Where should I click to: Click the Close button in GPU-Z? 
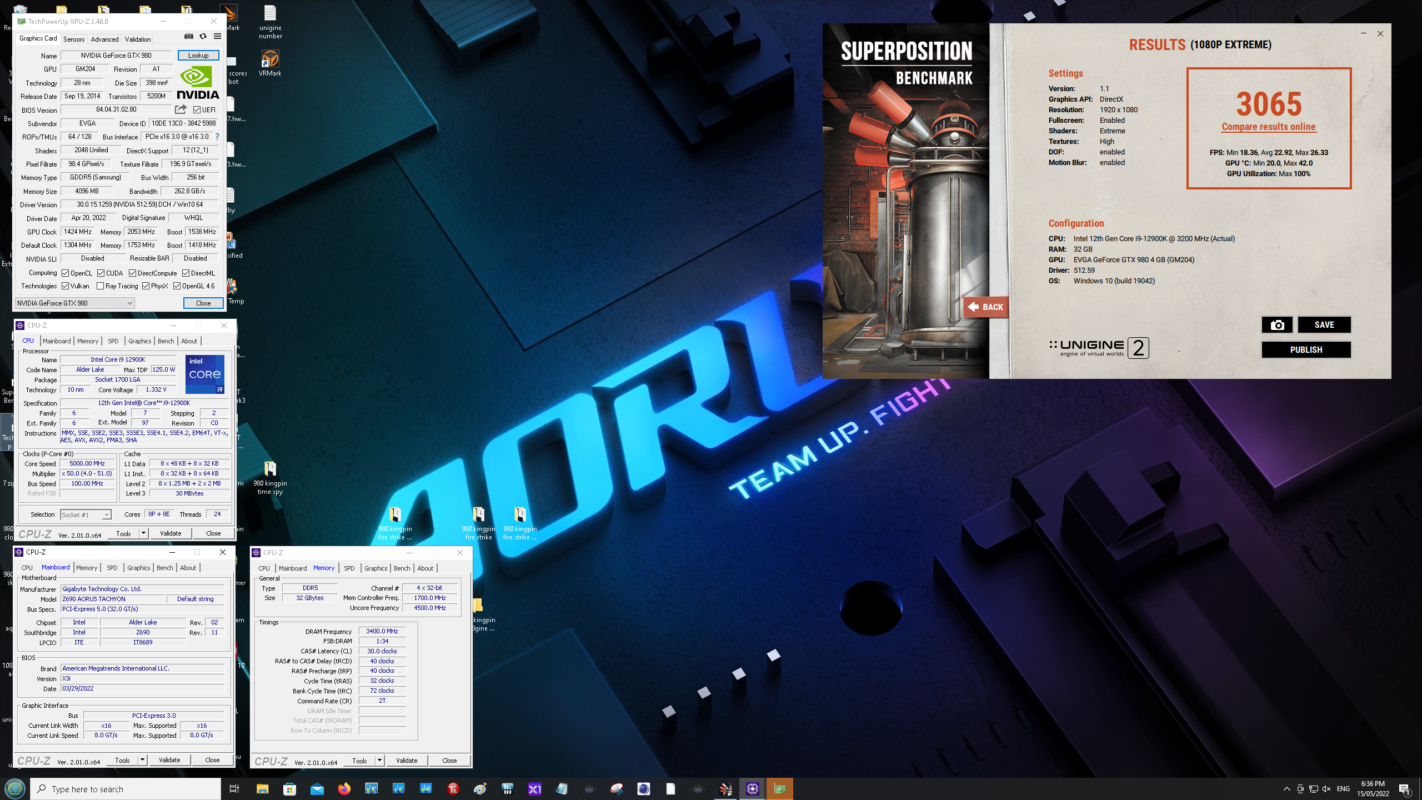tap(203, 303)
